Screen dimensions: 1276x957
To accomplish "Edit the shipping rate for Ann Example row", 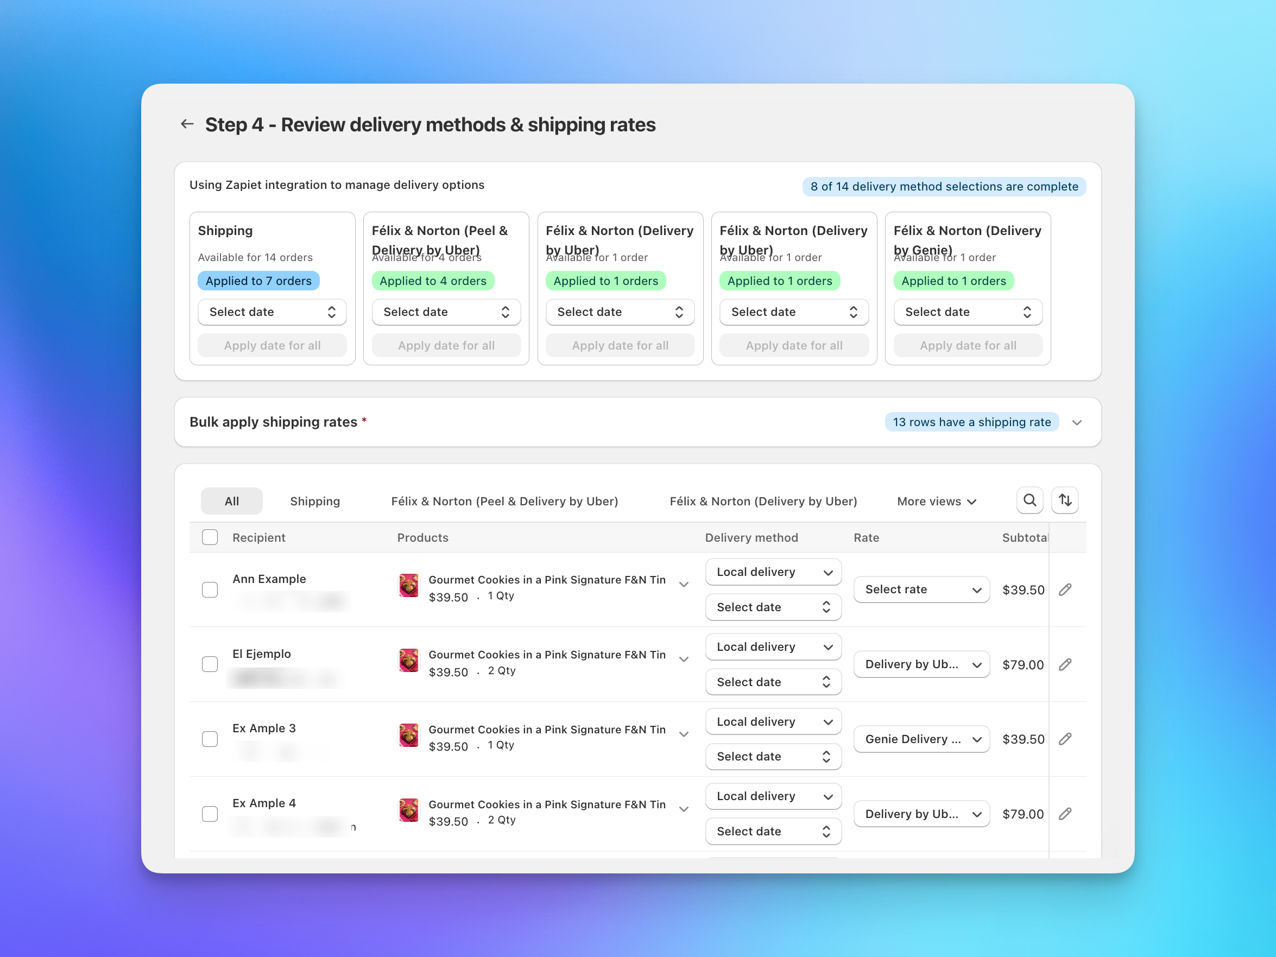I will click(x=1065, y=589).
